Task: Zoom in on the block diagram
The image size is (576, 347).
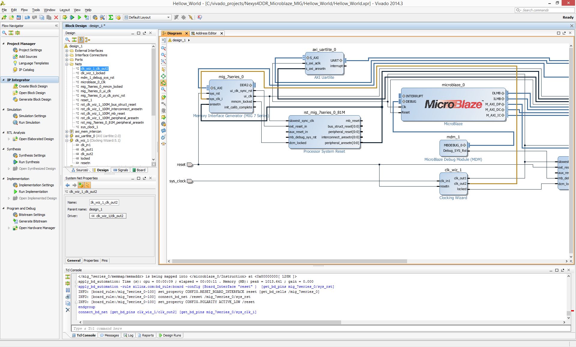Action: point(163,48)
